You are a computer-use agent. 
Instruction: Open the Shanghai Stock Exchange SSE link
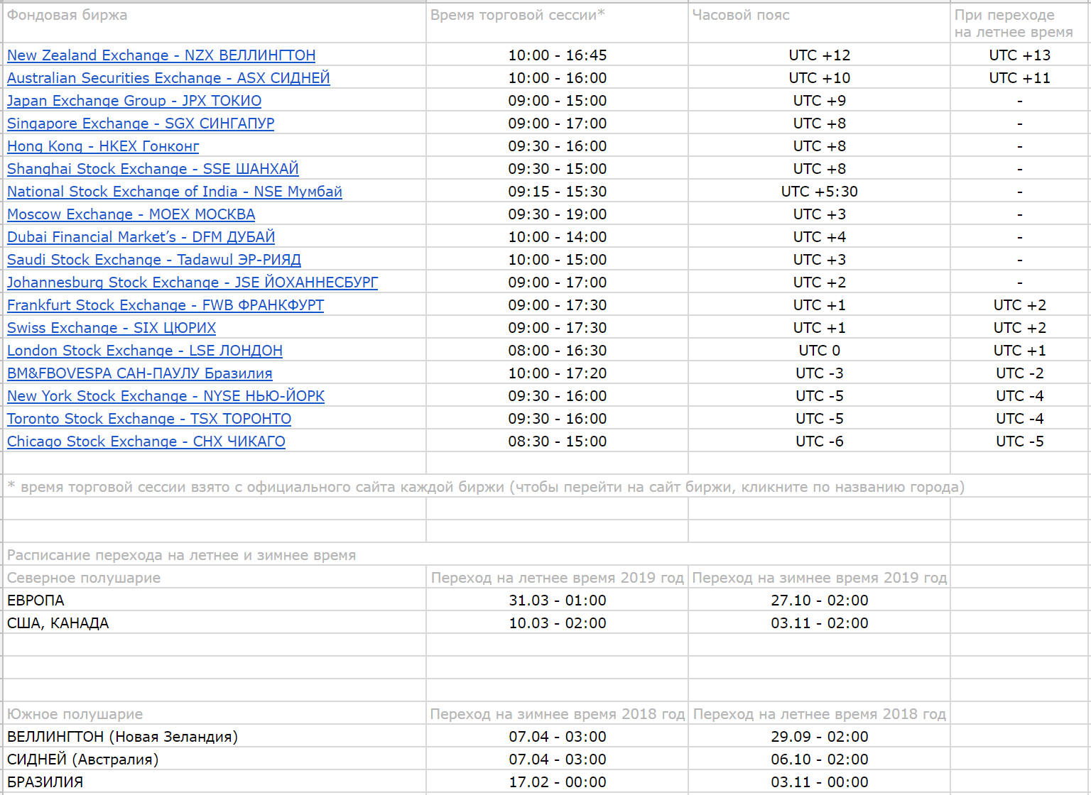pos(153,169)
